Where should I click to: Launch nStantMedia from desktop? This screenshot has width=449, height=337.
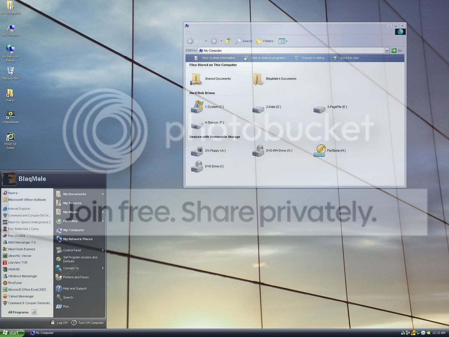[10, 117]
